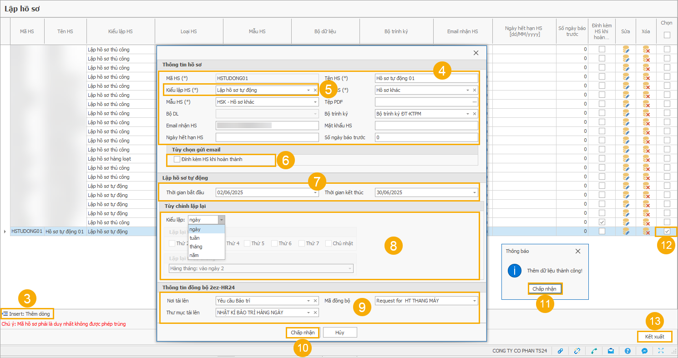Toggle the fullscreen expand arrows icon in status bar

[661, 351]
